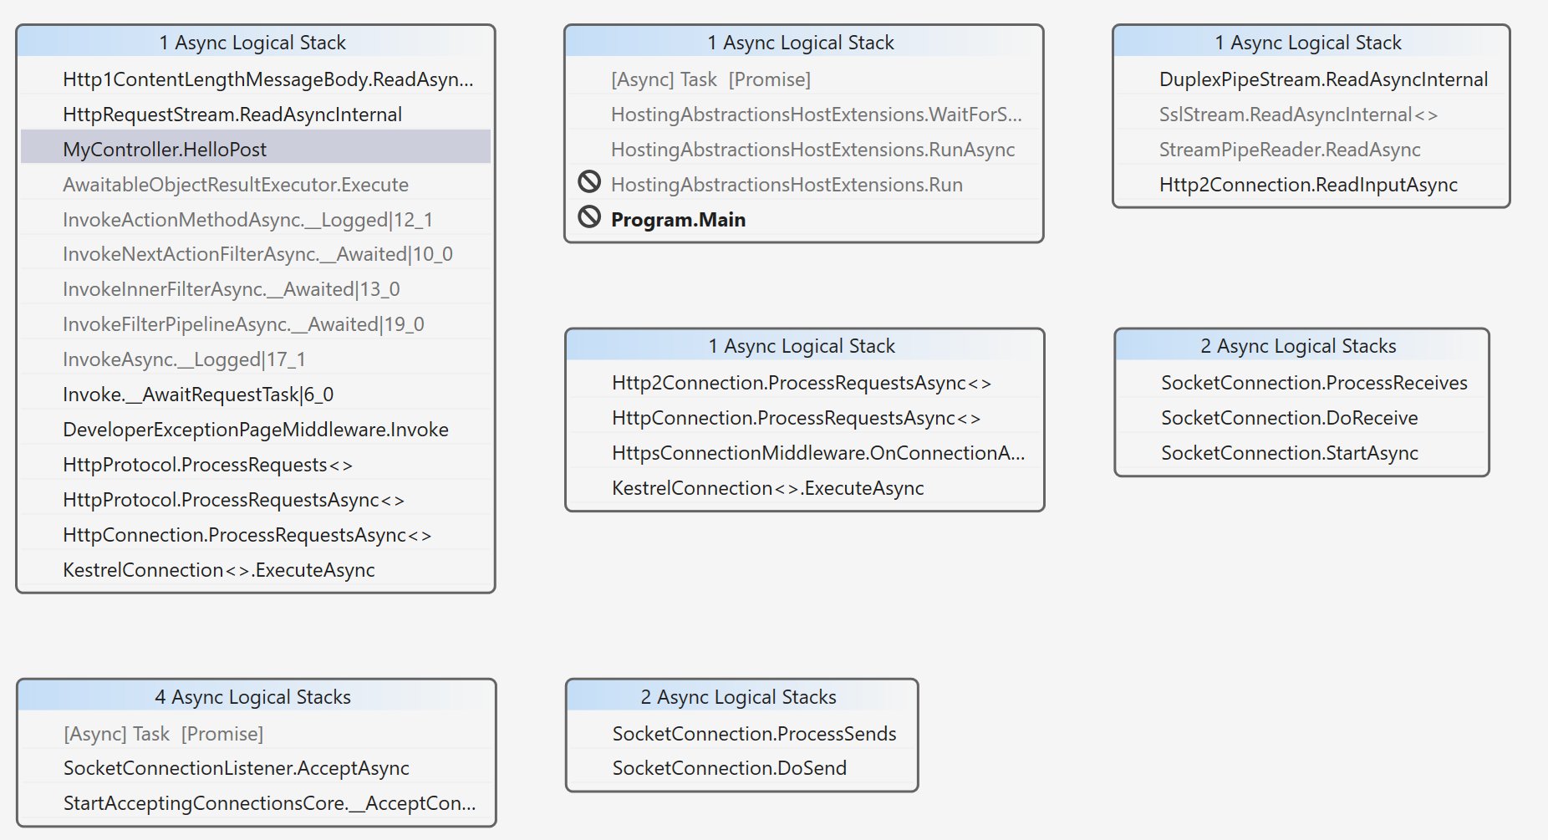Select the Http1ContentLengthMessageBody.ReadAsync frame

click(256, 79)
